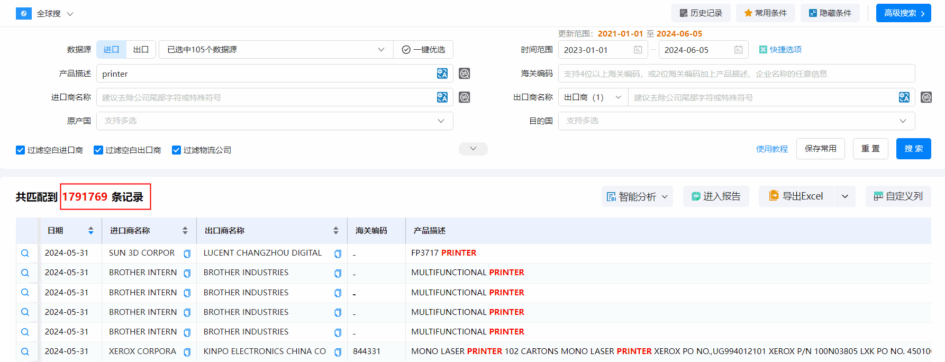
Task: Switch to 出口 data tab
Action: 141,50
